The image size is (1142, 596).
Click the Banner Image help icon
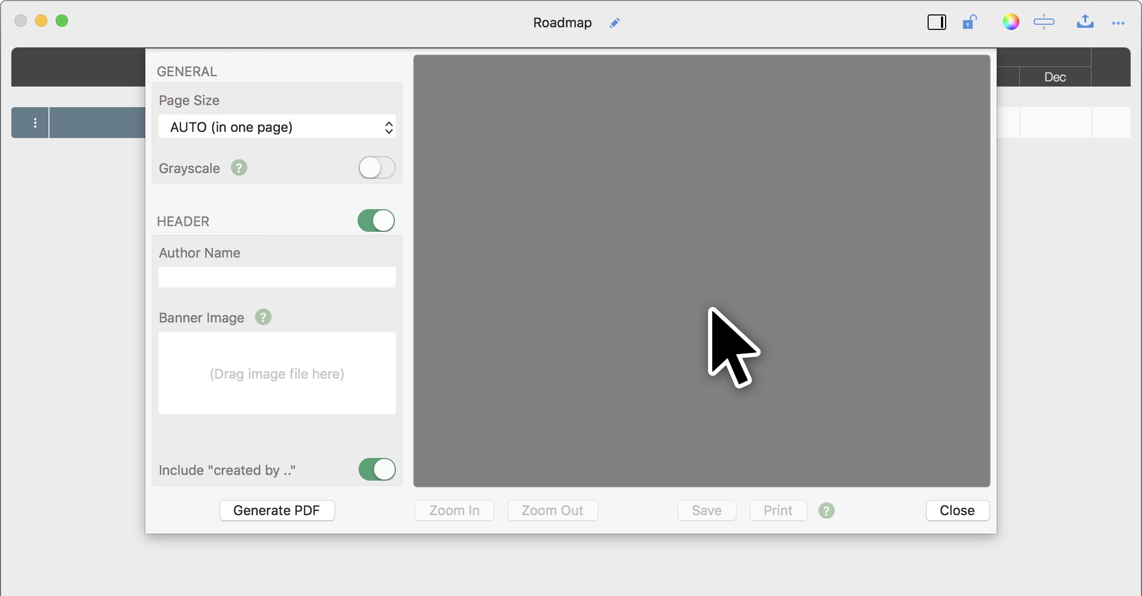pyautogui.click(x=263, y=317)
